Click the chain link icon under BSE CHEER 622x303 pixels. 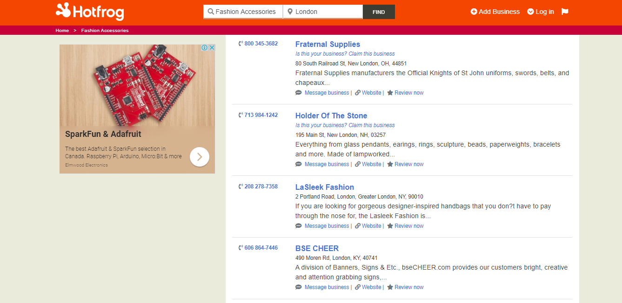tap(358, 287)
